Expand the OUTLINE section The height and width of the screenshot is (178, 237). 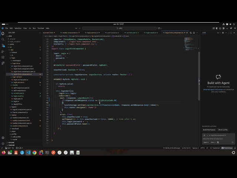(11, 142)
